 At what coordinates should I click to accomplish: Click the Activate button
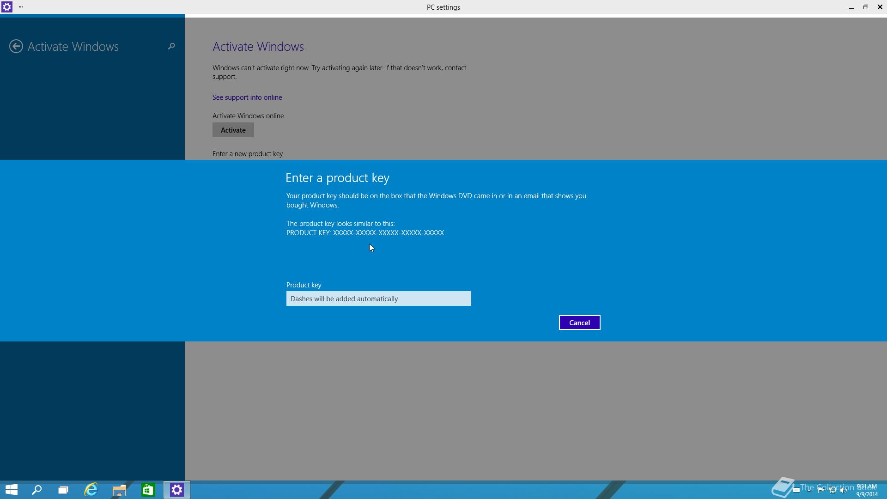coord(233,130)
